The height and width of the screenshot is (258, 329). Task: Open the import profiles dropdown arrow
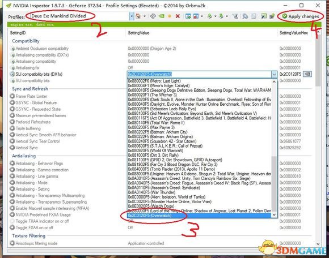(x=227, y=16)
